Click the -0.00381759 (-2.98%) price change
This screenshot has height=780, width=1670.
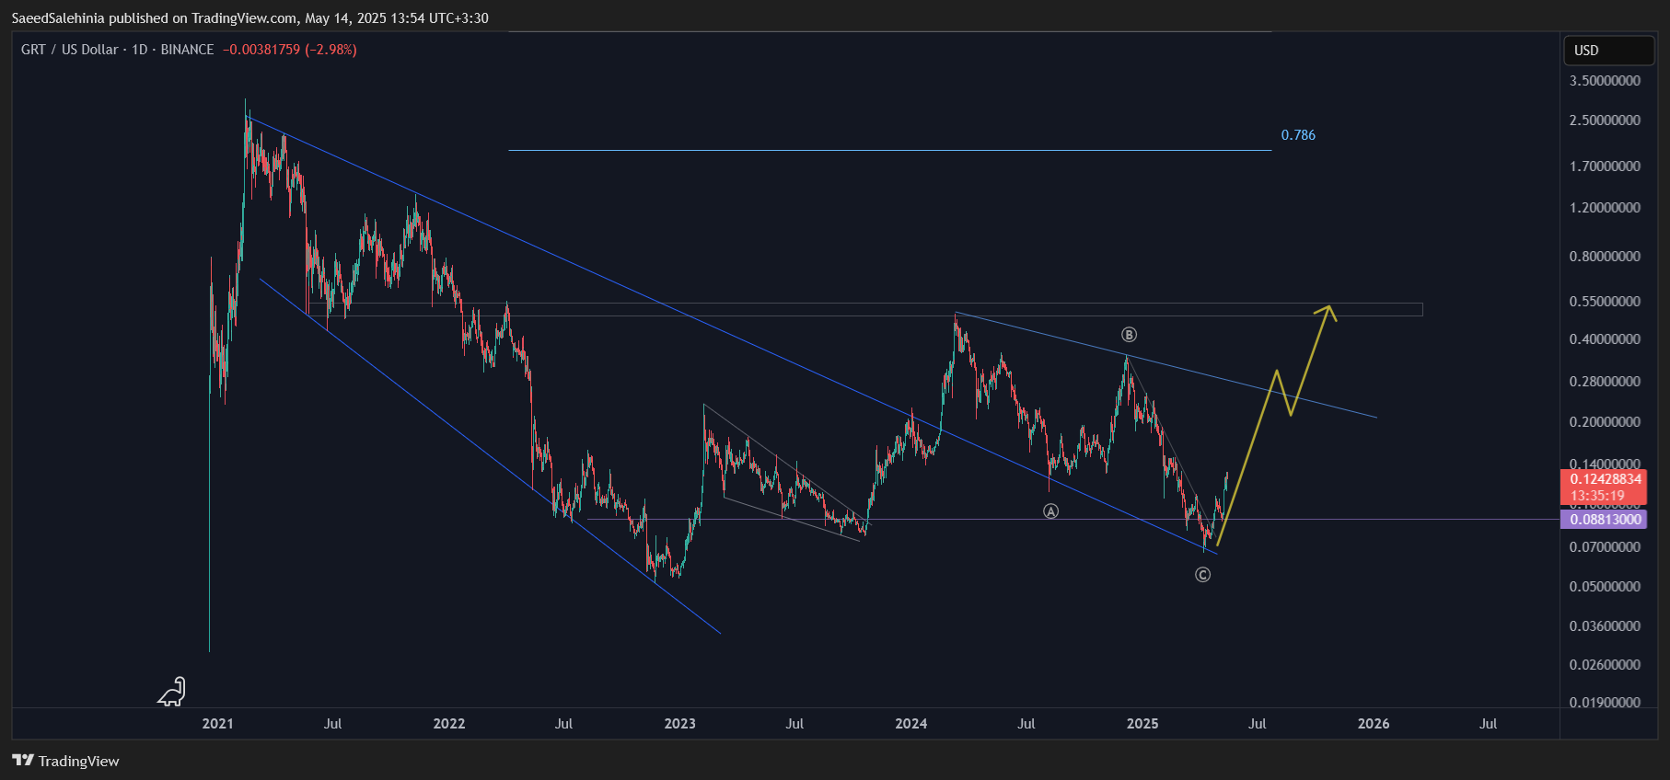click(290, 50)
